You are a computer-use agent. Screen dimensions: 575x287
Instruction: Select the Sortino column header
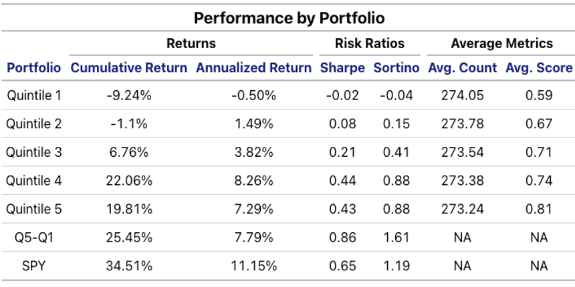[396, 68]
